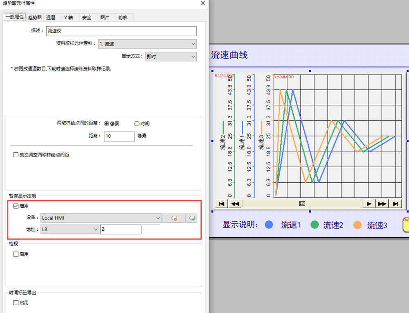Image resolution: width=409 pixels, height=313 pixels.
Task: Jump to the first trend record
Action: 221,204
